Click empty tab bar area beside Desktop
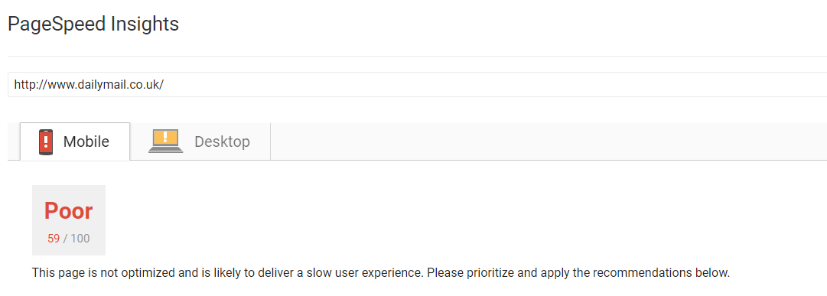 (549, 141)
